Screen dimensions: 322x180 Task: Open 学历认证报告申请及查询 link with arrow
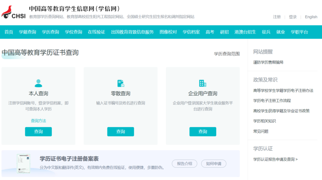[275, 159]
